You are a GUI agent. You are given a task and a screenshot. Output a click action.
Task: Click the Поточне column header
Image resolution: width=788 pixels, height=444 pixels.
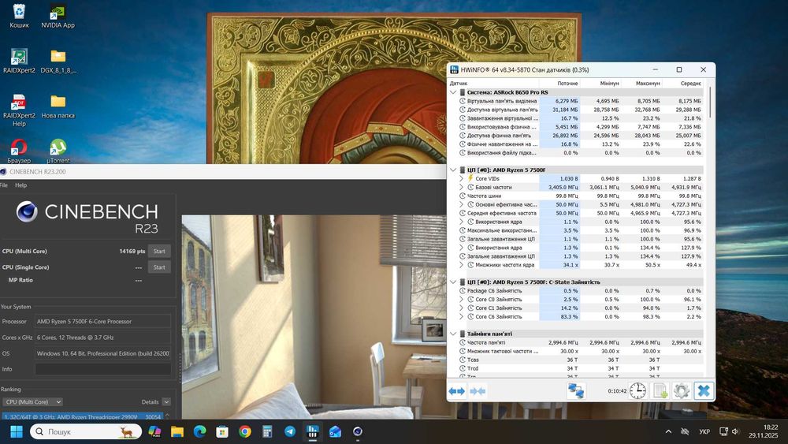click(x=559, y=83)
